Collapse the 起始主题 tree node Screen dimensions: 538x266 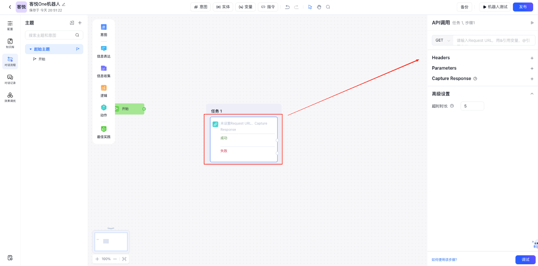point(31,49)
